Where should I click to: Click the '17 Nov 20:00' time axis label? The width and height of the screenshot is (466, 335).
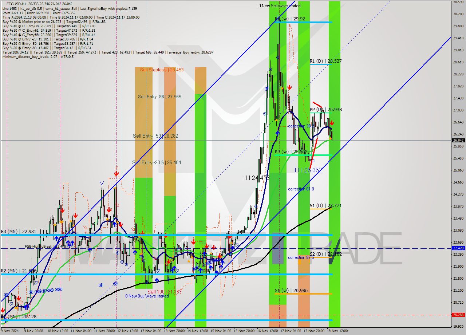pos(314,331)
